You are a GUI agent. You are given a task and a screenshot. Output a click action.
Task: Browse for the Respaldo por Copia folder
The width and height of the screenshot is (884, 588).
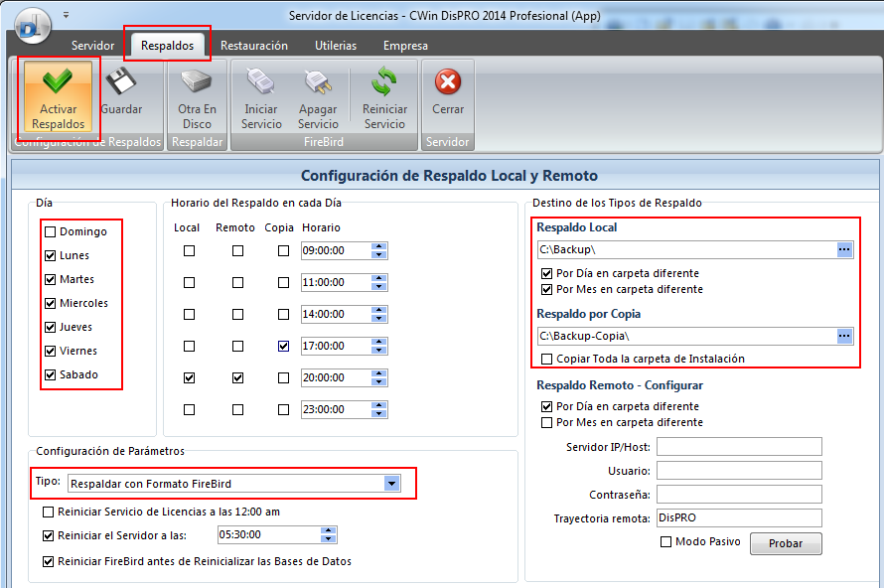coord(844,337)
